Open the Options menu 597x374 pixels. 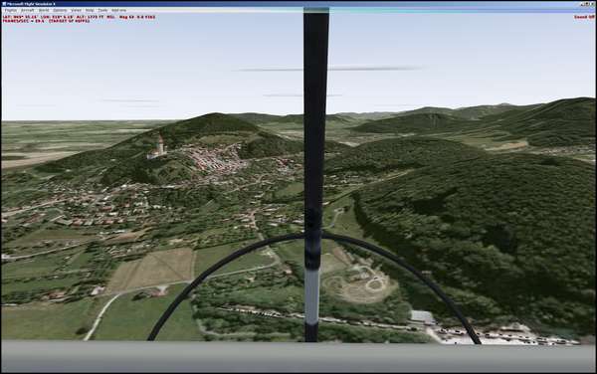point(60,10)
